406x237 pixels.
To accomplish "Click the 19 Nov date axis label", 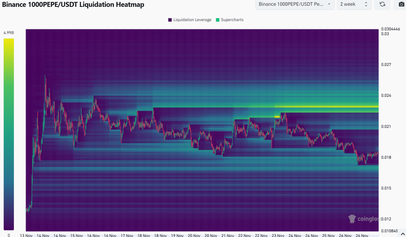I will click(x=177, y=235).
